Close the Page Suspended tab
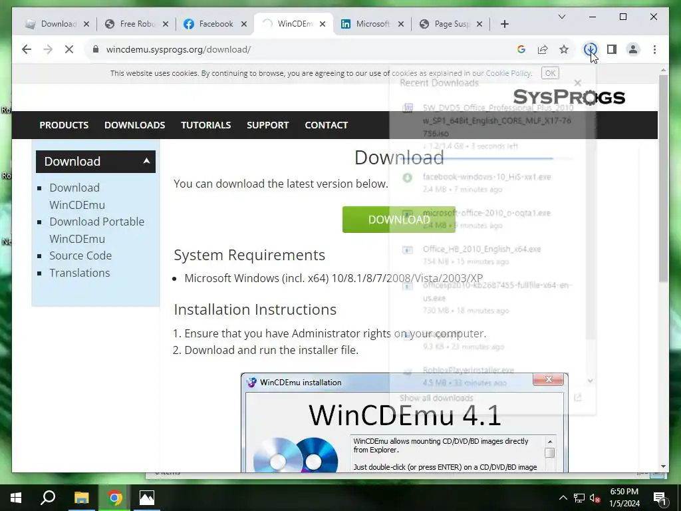The width and height of the screenshot is (681, 511). pos(479,24)
